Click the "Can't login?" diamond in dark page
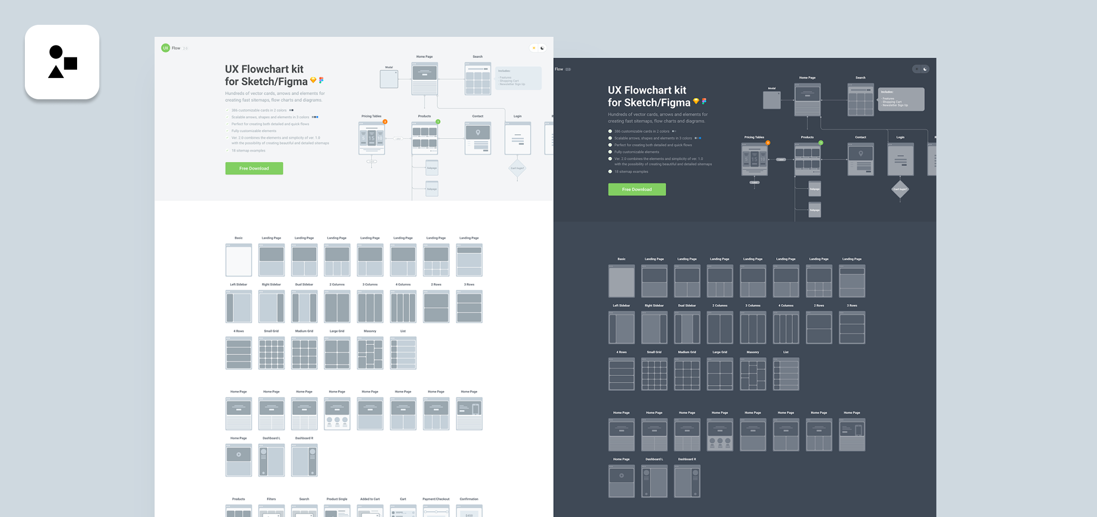Screen dimensions: 1097x517 (x=900, y=189)
